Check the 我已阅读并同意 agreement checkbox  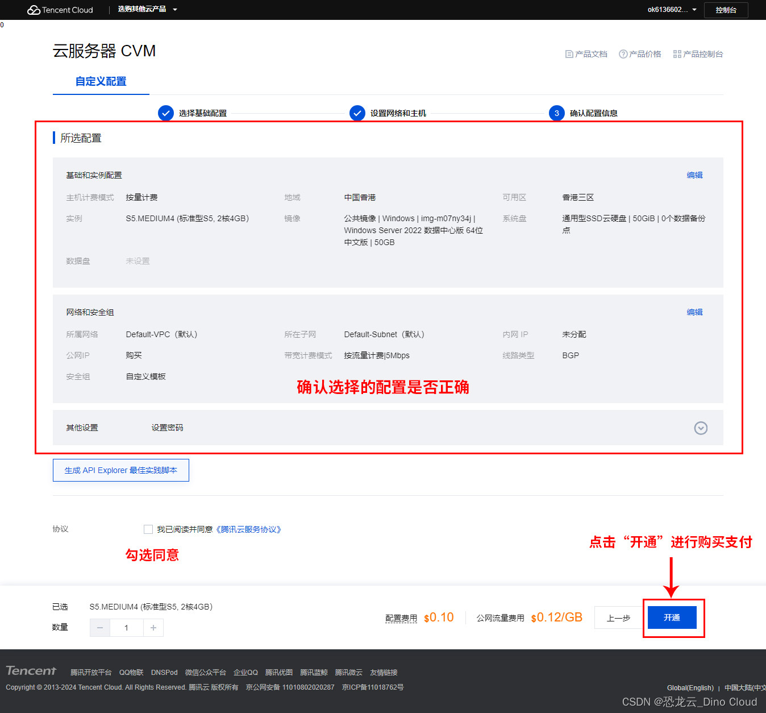[x=148, y=529]
